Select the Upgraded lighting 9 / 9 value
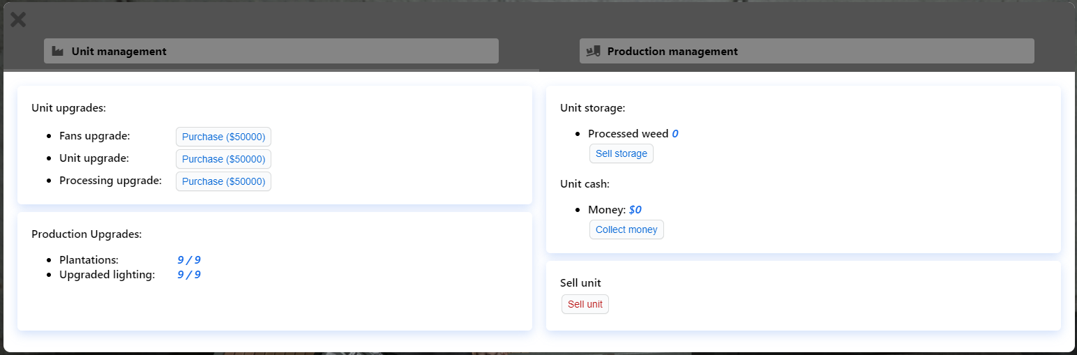Viewport: 1077px width, 355px height. pos(189,275)
